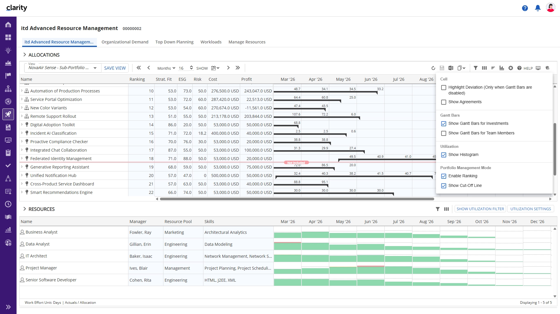Screen dimensions: 560x314
Task: Open the settings gear in allocations toolbar
Action: coord(511,68)
